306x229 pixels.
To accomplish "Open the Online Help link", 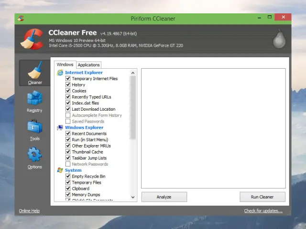I will click(29, 211).
